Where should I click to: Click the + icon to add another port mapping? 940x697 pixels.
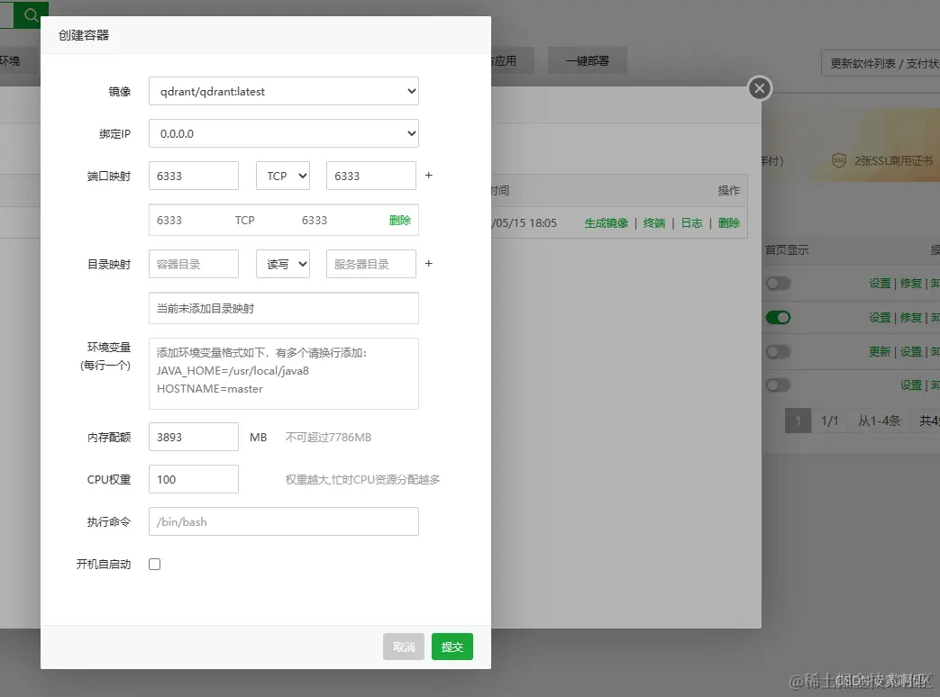point(428,175)
